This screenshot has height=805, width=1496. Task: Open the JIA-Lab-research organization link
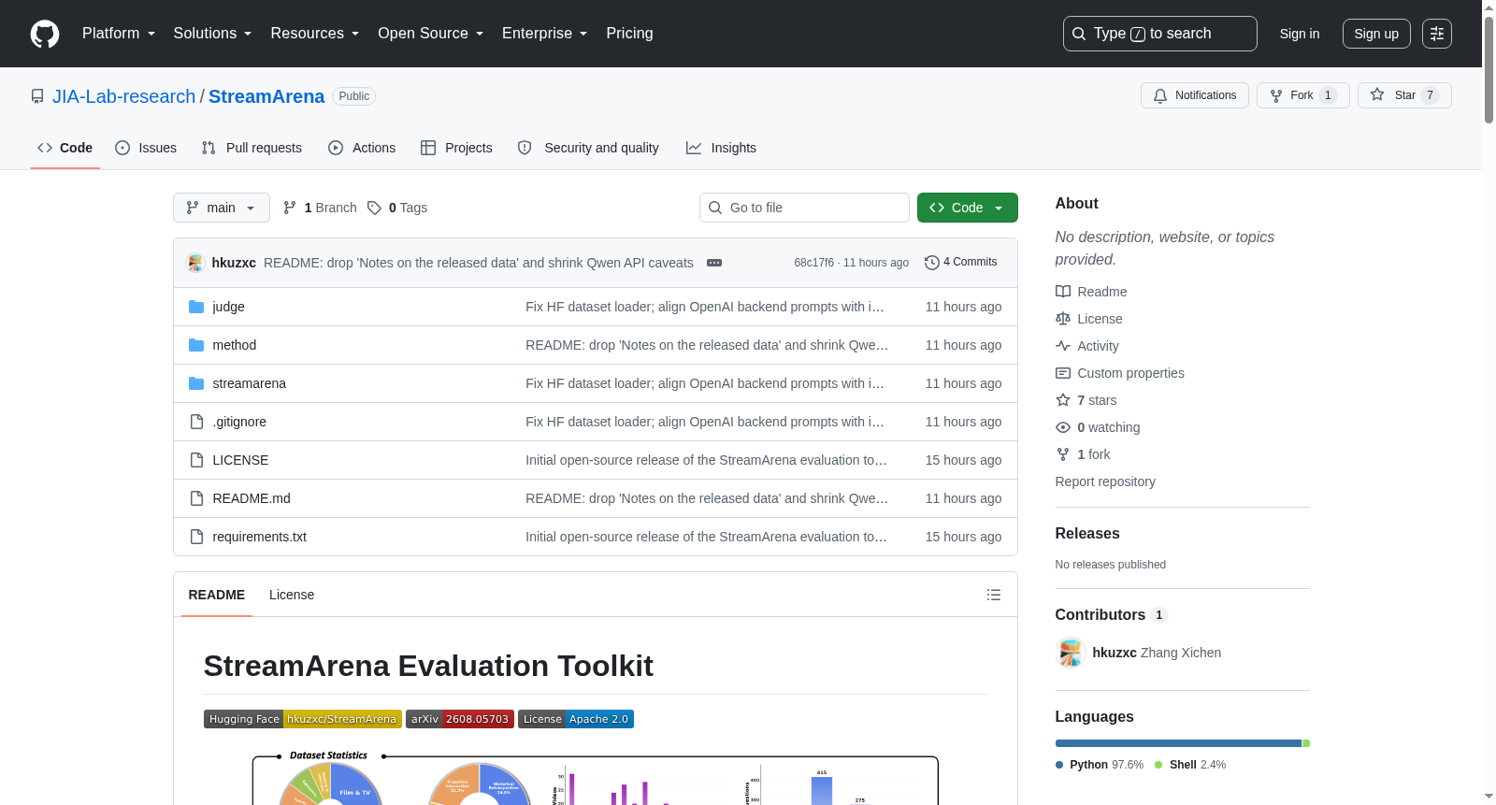124,96
